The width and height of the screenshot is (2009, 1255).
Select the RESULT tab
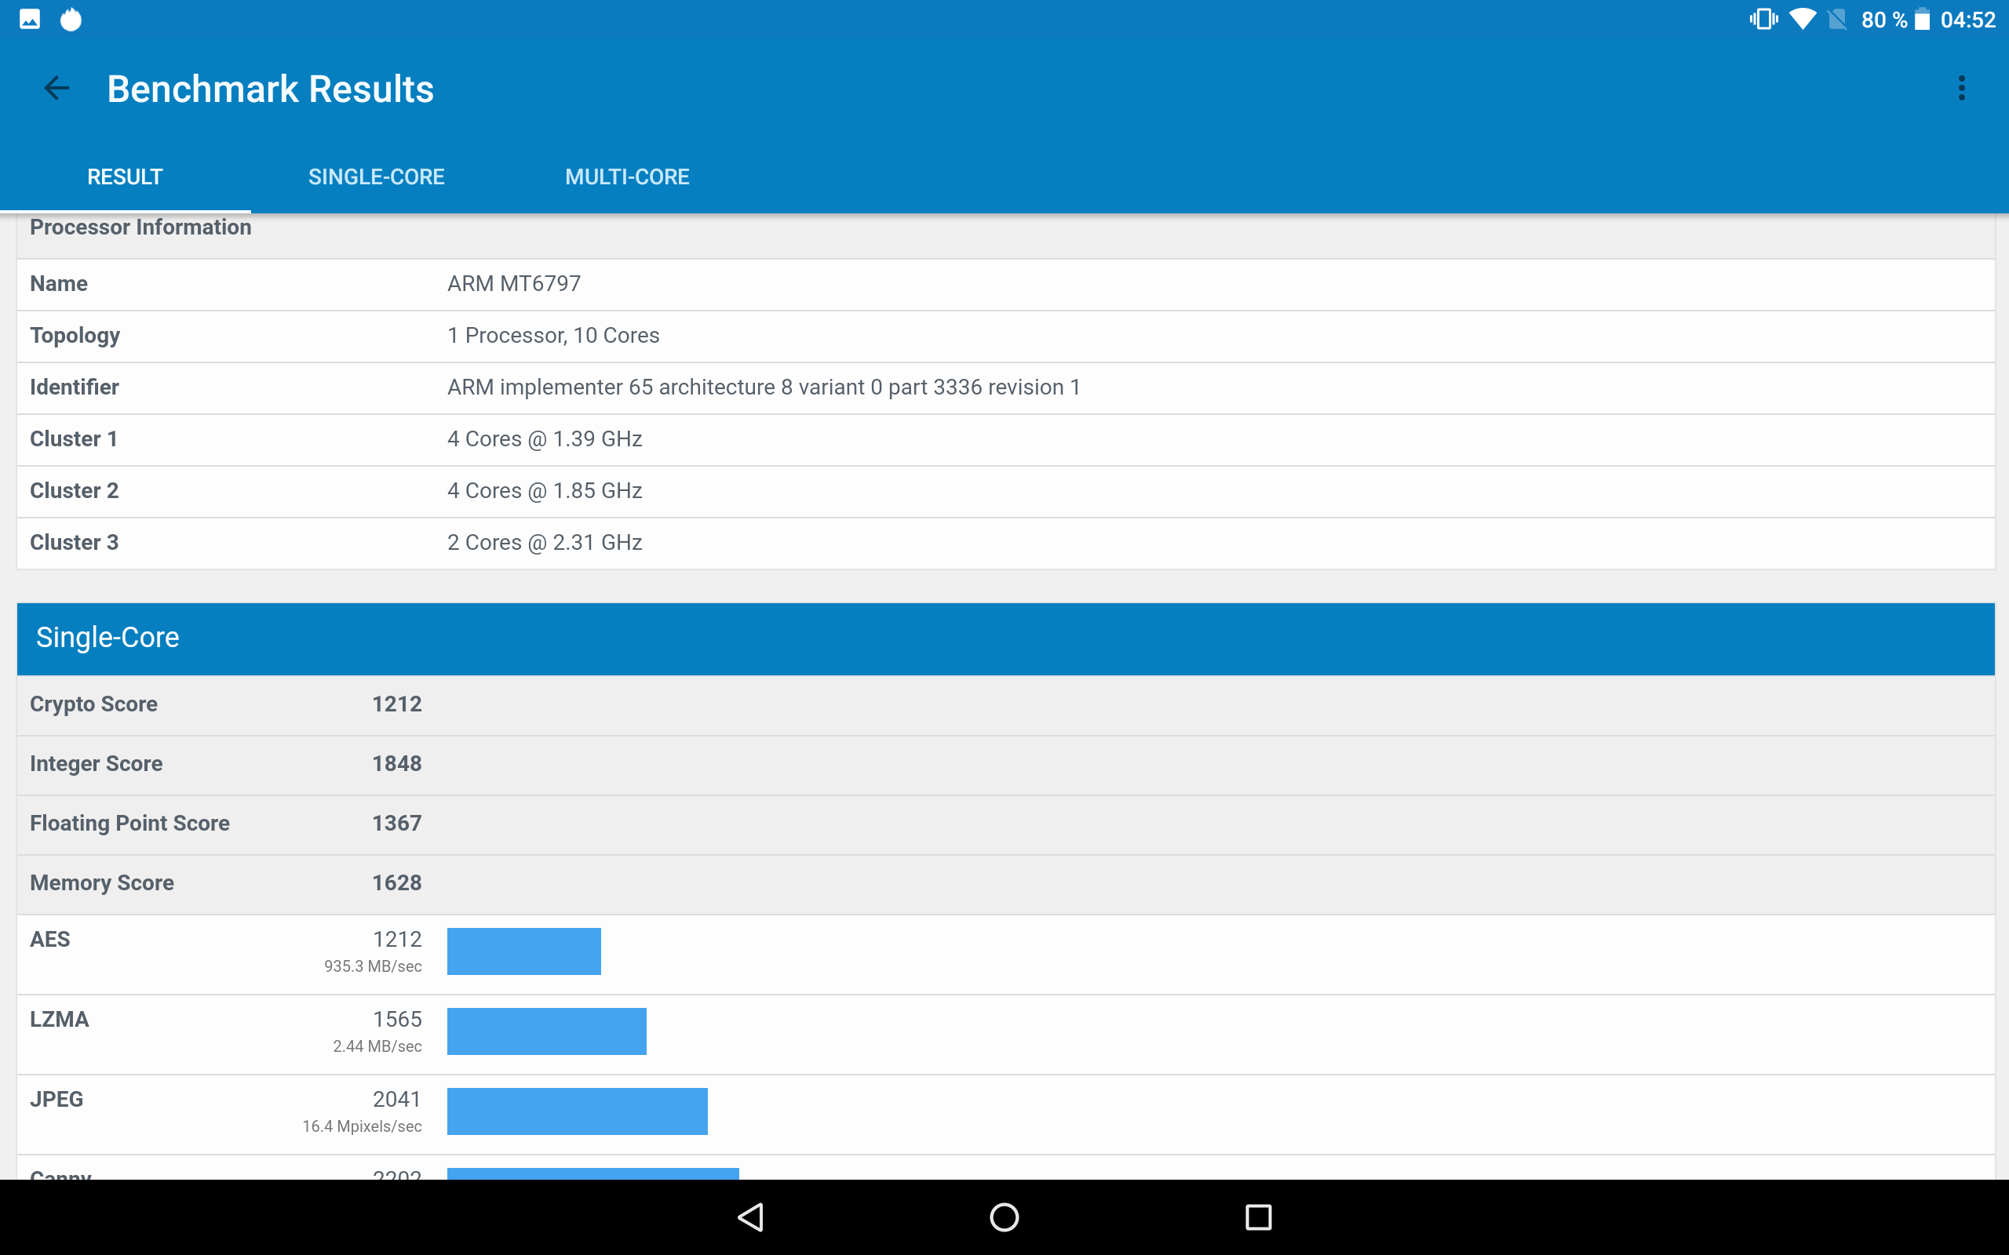tap(125, 176)
